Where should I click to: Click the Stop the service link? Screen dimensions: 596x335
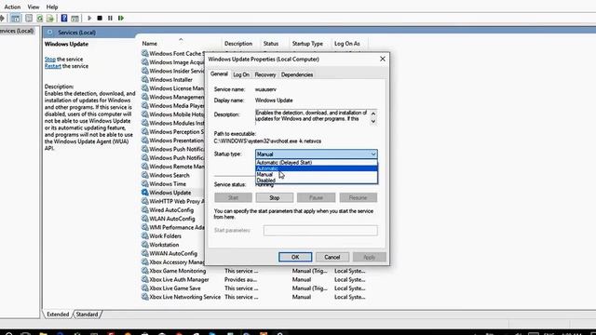[x=49, y=60]
